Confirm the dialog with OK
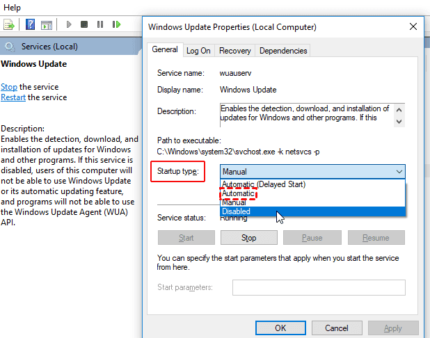 (x=280, y=328)
